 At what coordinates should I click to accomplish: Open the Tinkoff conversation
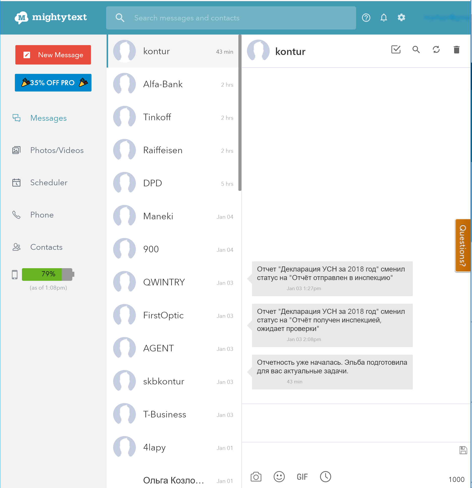tap(173, 117)
